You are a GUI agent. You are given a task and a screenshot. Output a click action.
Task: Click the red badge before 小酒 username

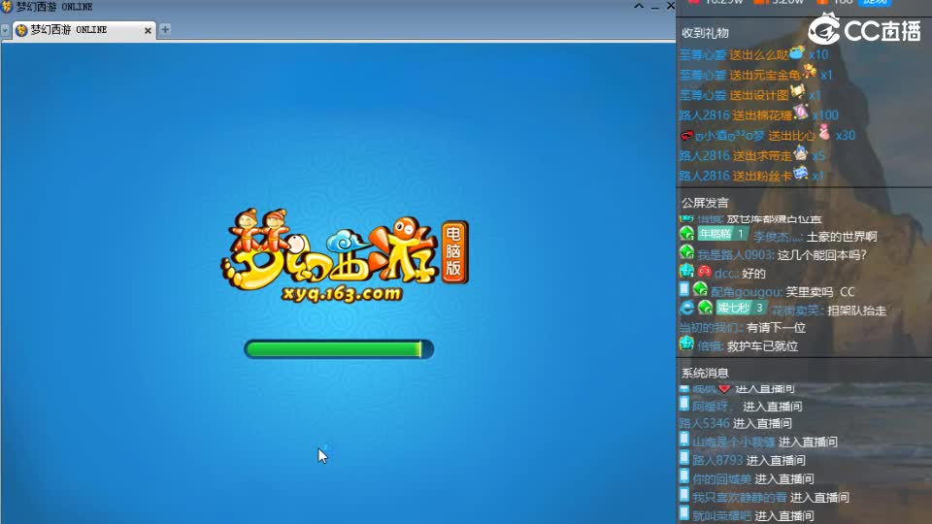[x=686, y=136]
